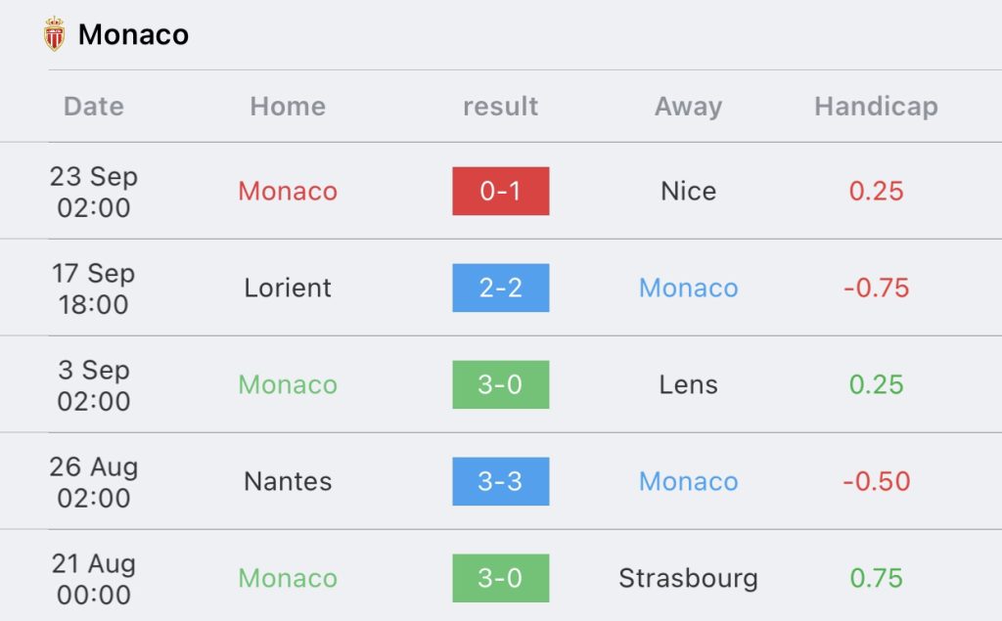This screenshot has height=621, width=1002.
Task: Click the Handicap column header
Action: tap(876, 107)
